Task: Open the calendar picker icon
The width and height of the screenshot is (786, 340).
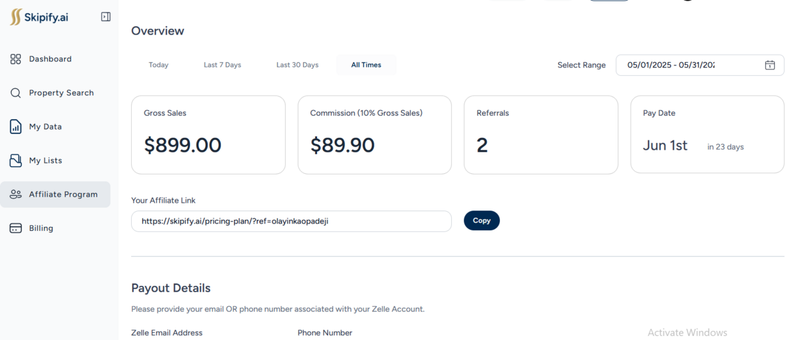Action: 770,65
